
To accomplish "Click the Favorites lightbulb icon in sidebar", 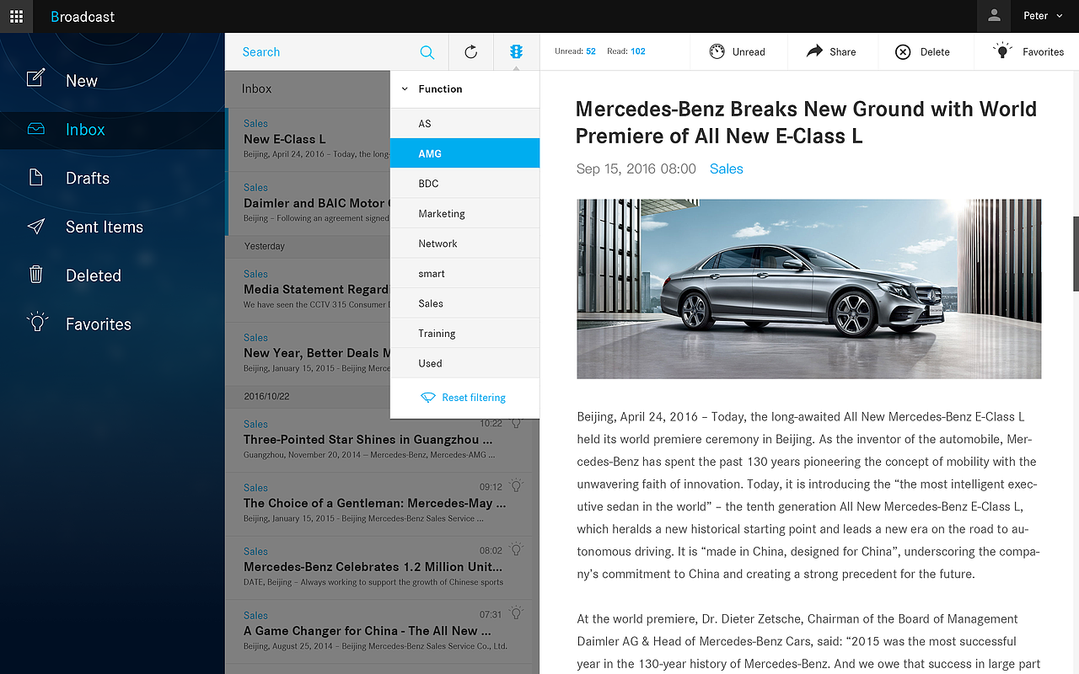I will point(36,323).
